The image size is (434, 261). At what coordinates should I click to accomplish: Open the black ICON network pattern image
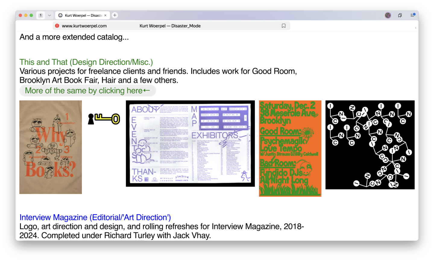[x=370, y=145]
